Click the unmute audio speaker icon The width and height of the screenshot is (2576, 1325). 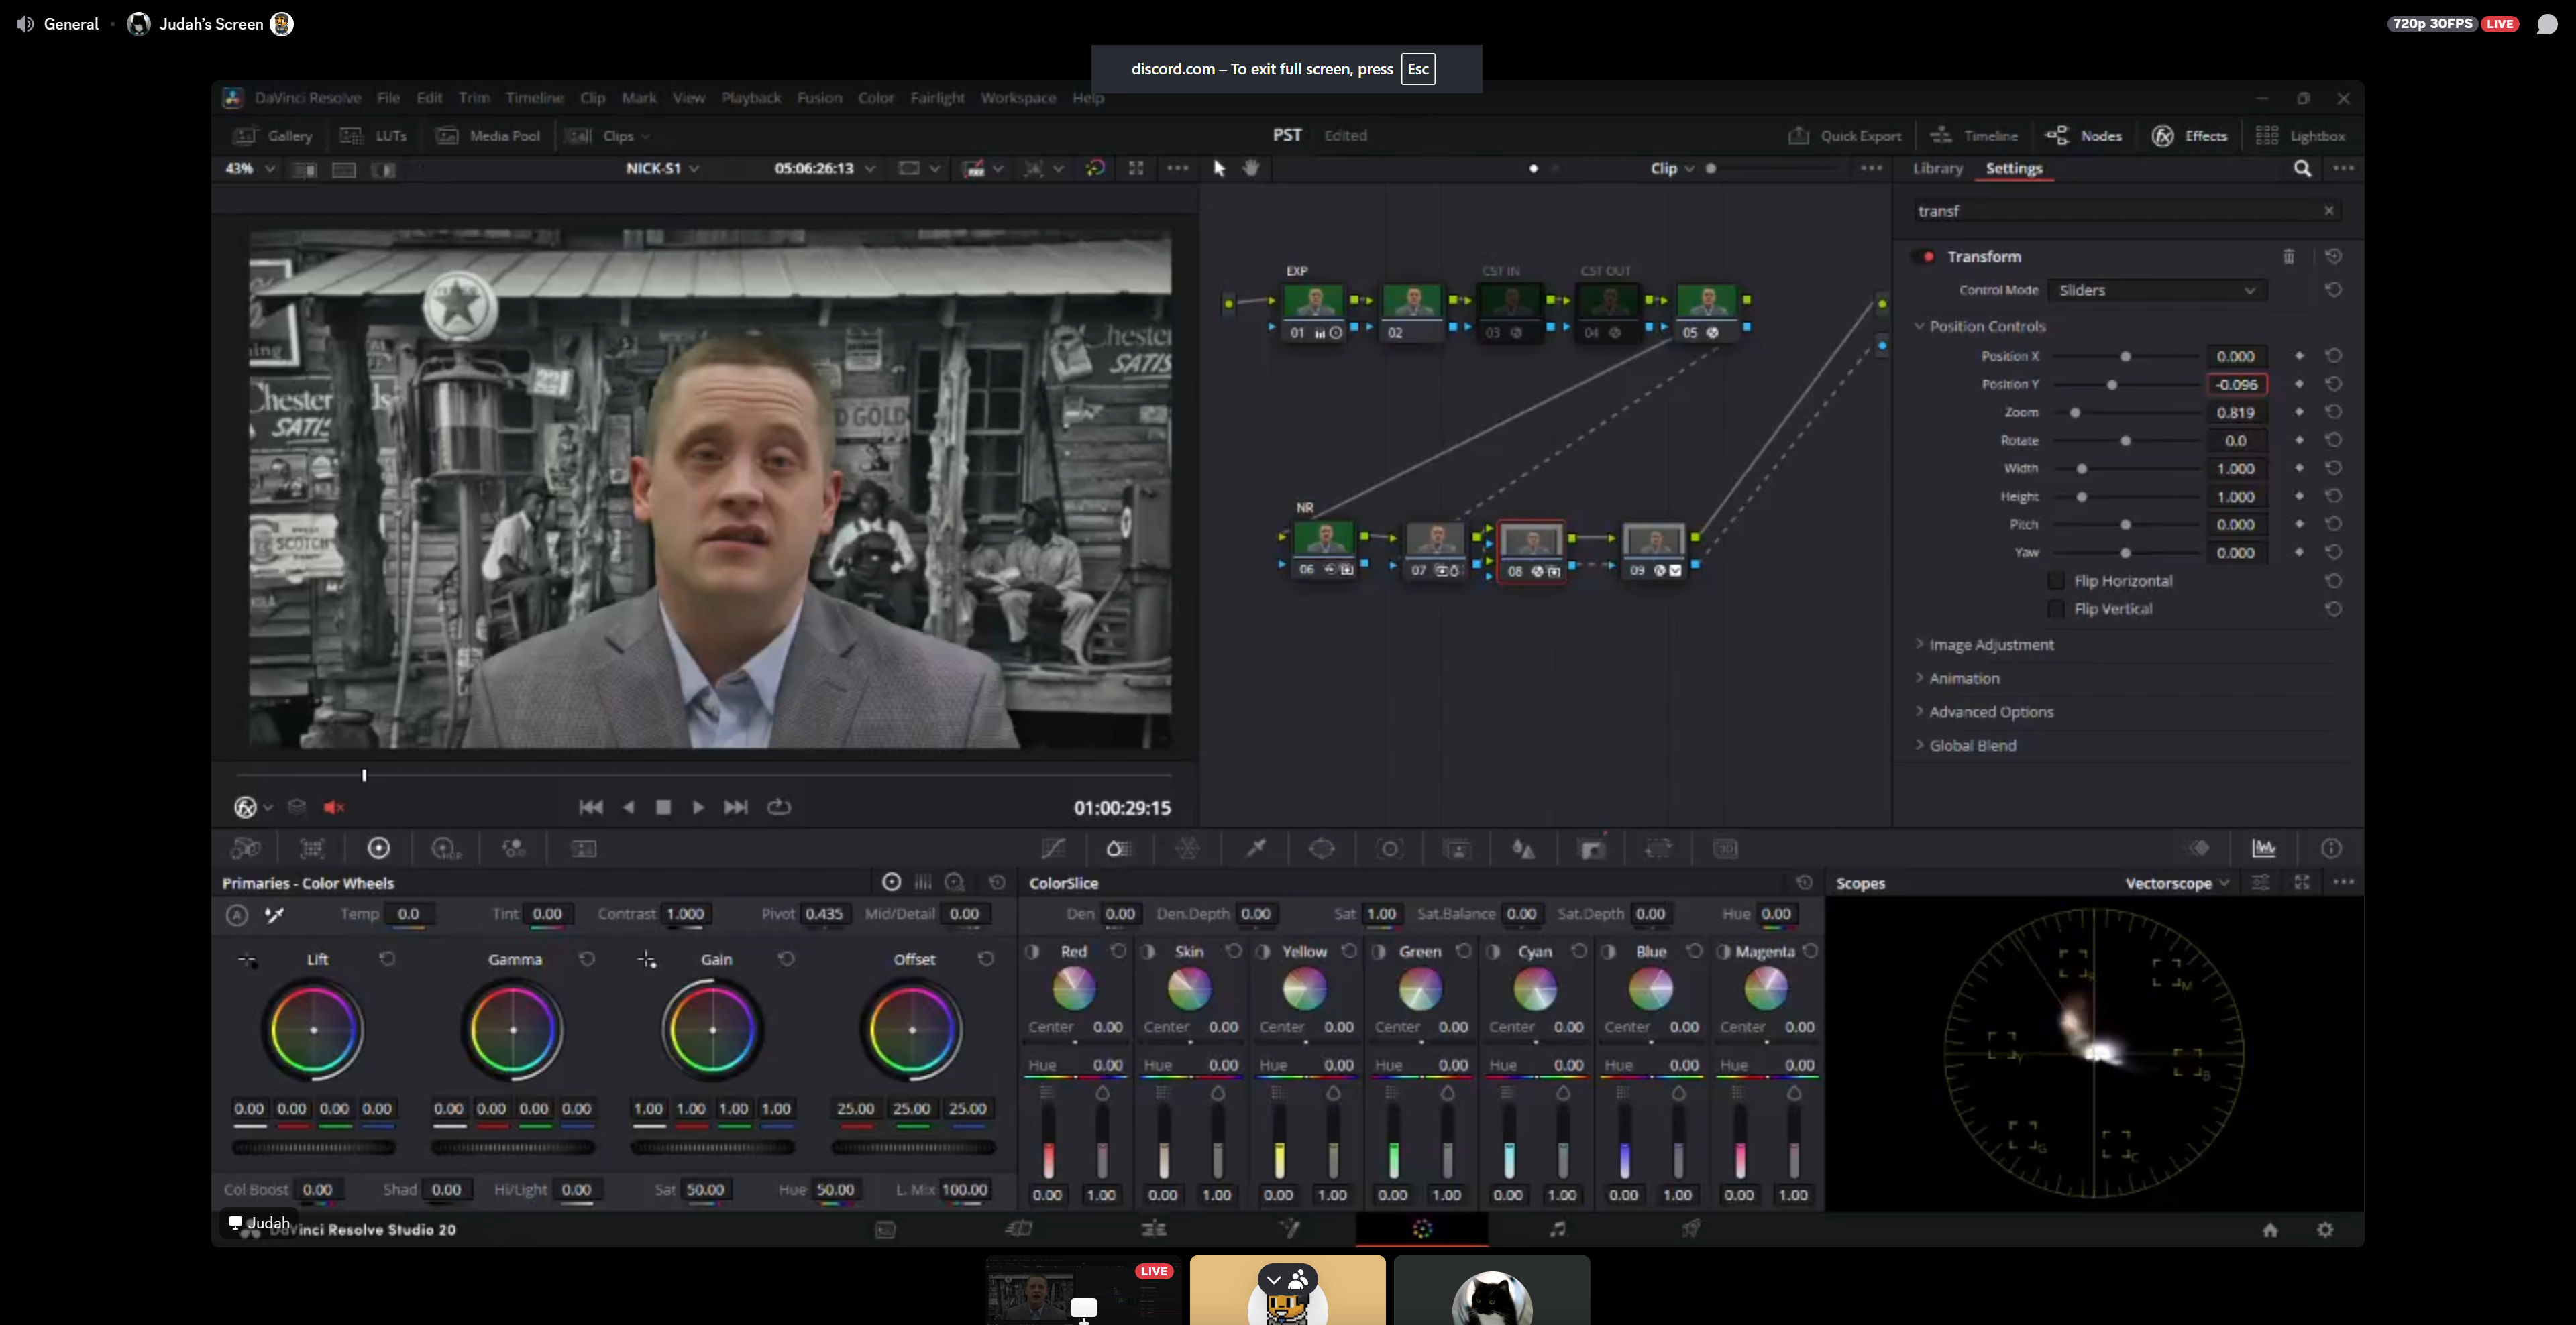pos(334,807)
